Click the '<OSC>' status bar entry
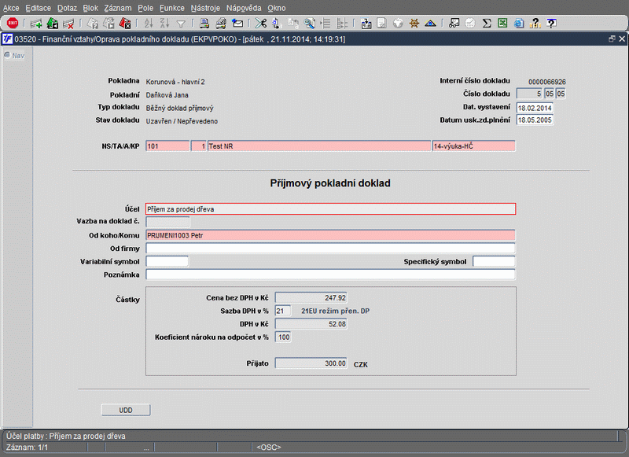 click(x=269, y=448)
